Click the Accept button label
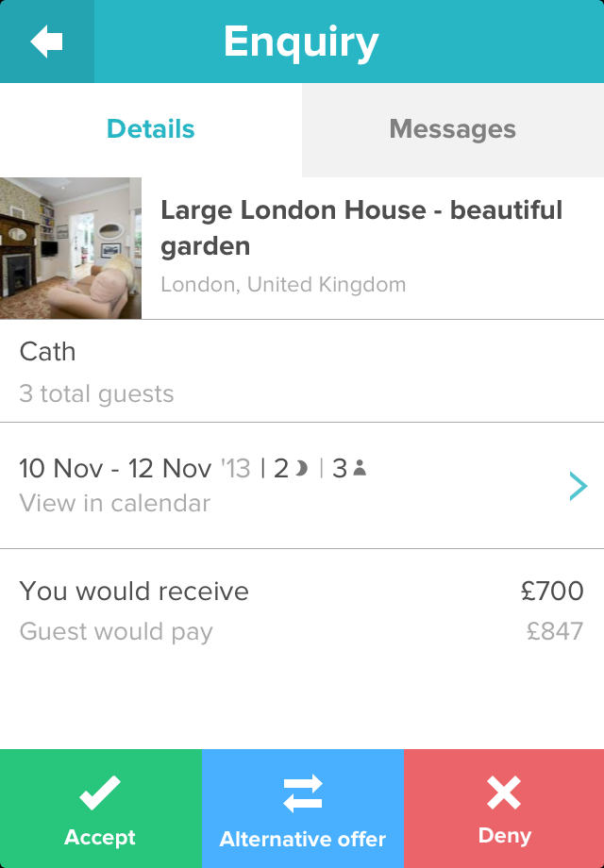The width and height of the screenshot is (604, 868). click(x=100, y=837)
